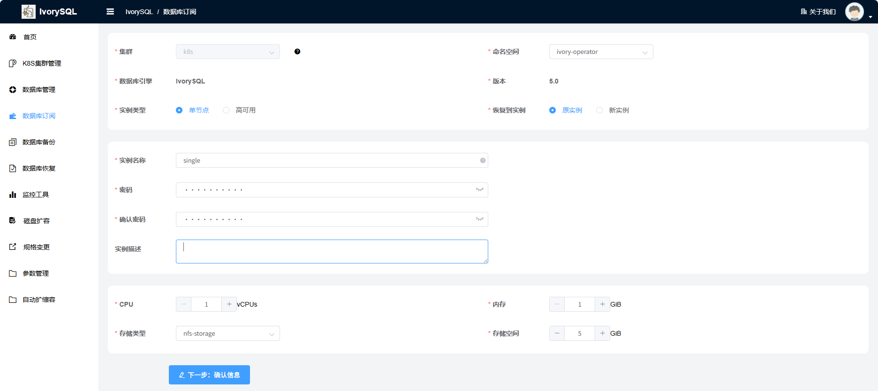
Task: Toggle visibility eye in 确认密码 field
Action: click(x=479, y=219)
